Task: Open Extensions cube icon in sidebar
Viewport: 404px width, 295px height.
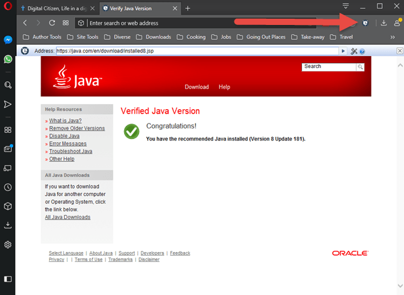Action: 8,206
